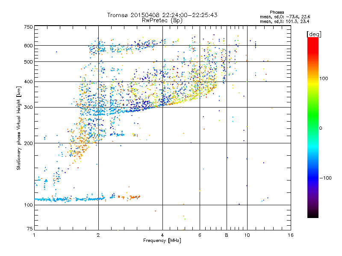Click the 'RwPretec (8p)' subtitle
This screenshot has width=342, height=256.
click(162, 20)
